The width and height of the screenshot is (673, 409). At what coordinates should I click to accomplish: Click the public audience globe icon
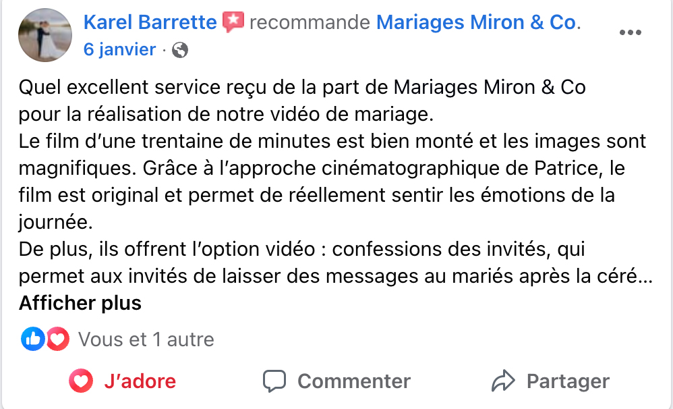180,50
